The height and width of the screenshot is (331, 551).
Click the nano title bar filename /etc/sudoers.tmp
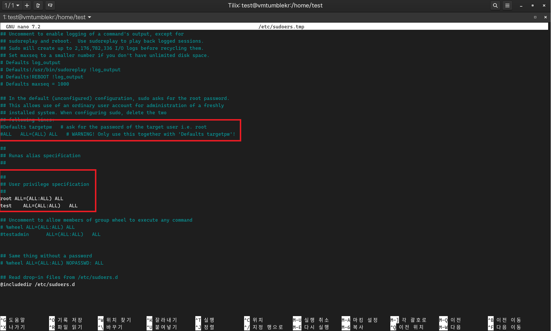pyautogui.click(x=281, y=27)
